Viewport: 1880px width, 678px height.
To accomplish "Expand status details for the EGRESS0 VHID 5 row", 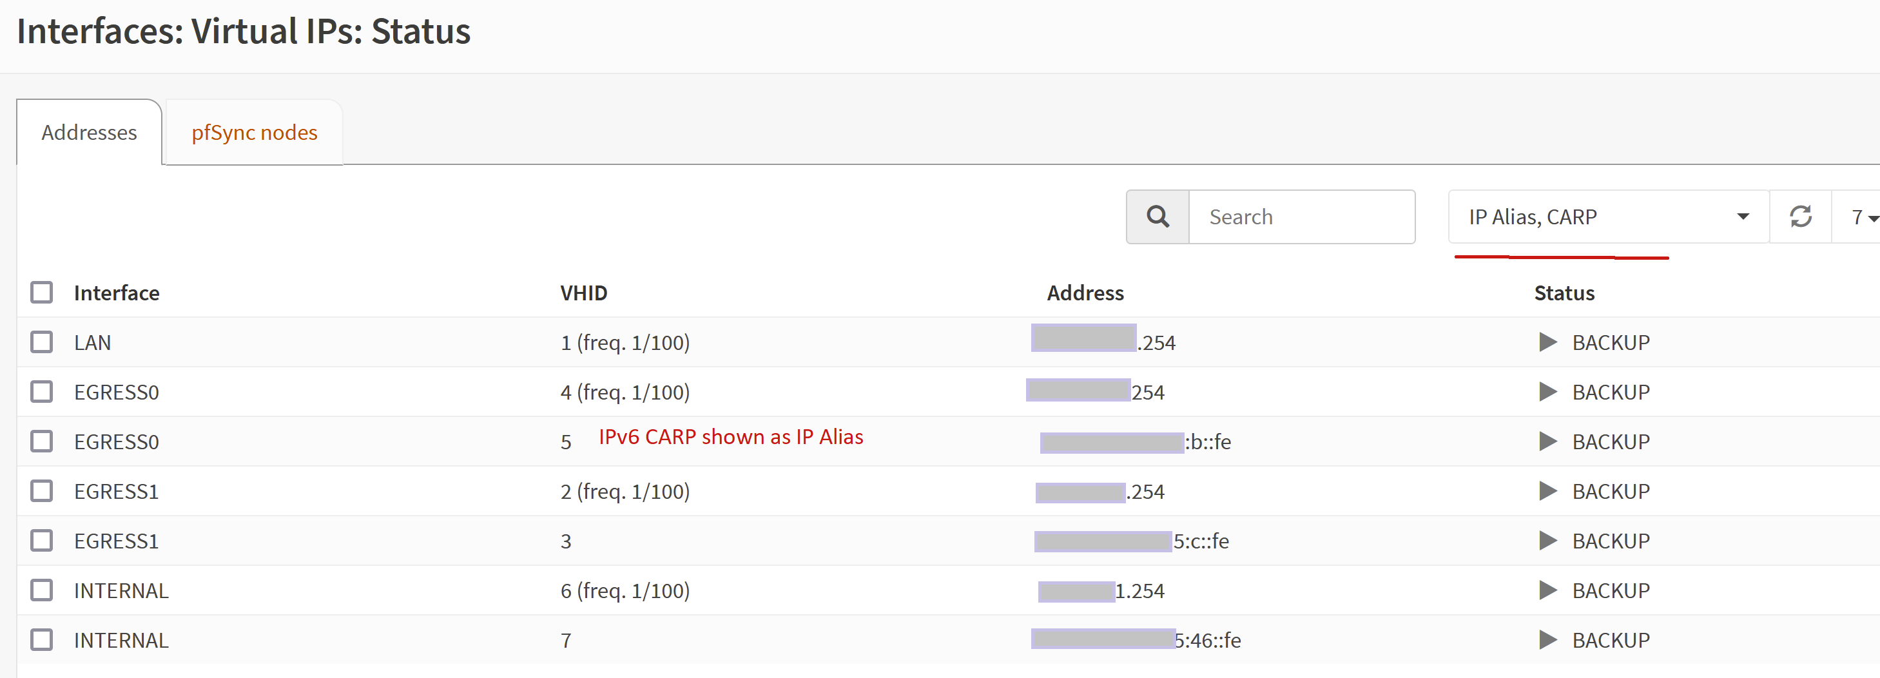I will click(x=1548, y=441).
